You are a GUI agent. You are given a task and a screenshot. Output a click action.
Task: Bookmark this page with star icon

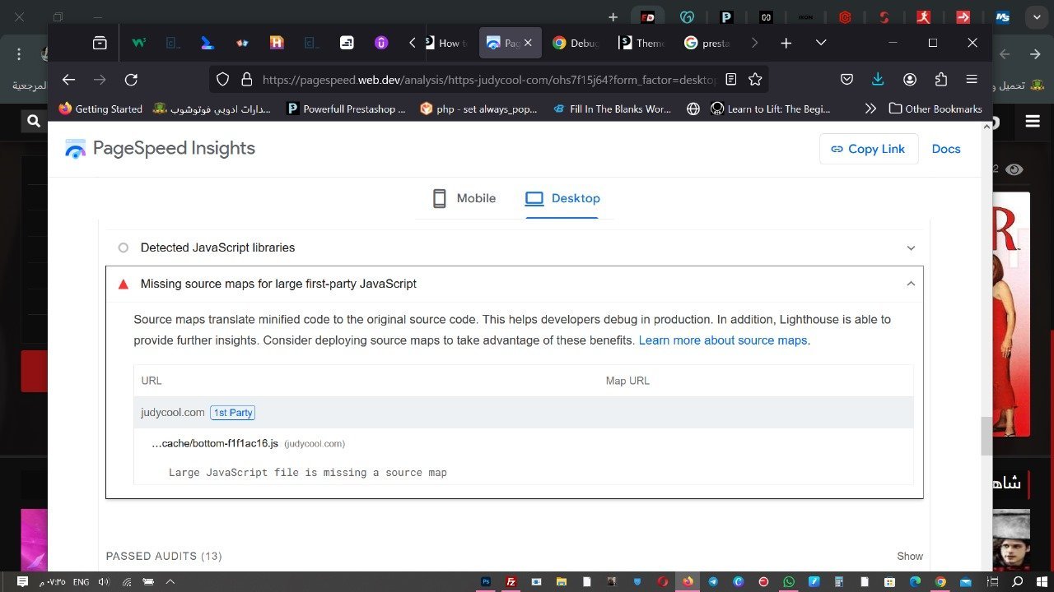click(755, 80)
